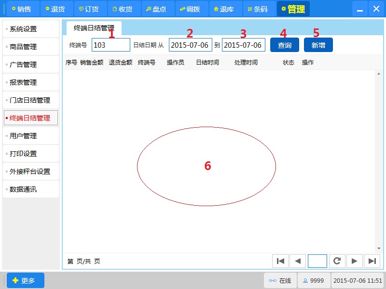Click the 在线 online status indicator
This screenshot has width=386, height=289.
point(280,280)
